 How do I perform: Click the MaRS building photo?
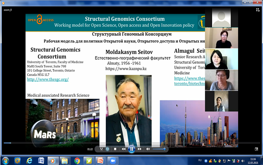coord(63,123)
